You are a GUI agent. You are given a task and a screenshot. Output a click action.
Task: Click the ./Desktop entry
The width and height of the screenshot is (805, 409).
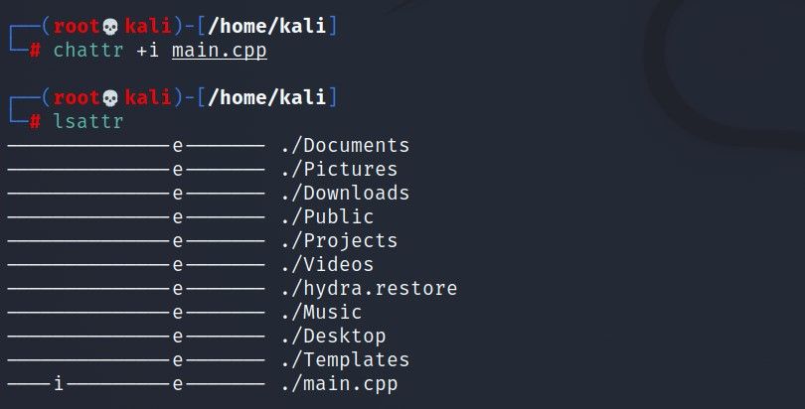point(332,337)
